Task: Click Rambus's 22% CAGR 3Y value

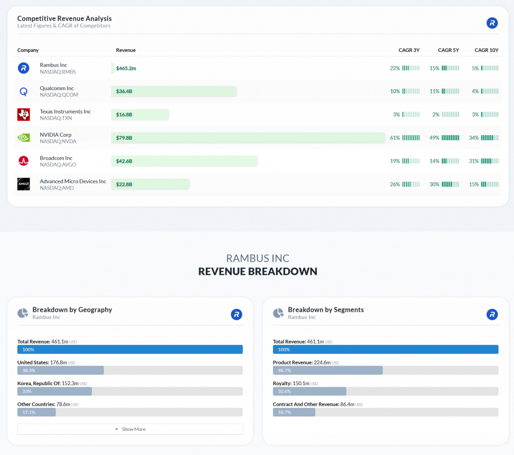Action: [x=395, y=68]
